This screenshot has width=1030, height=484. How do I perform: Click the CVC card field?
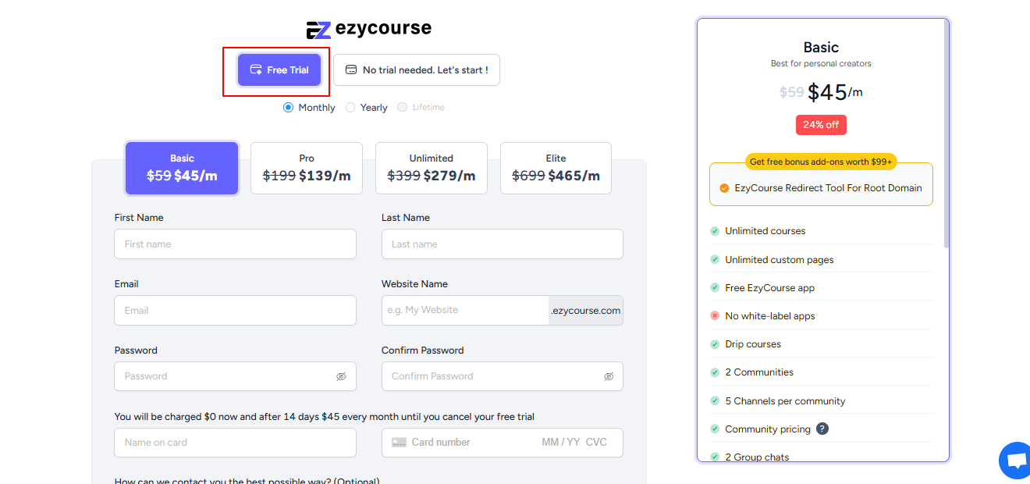(x=597, y=443)
